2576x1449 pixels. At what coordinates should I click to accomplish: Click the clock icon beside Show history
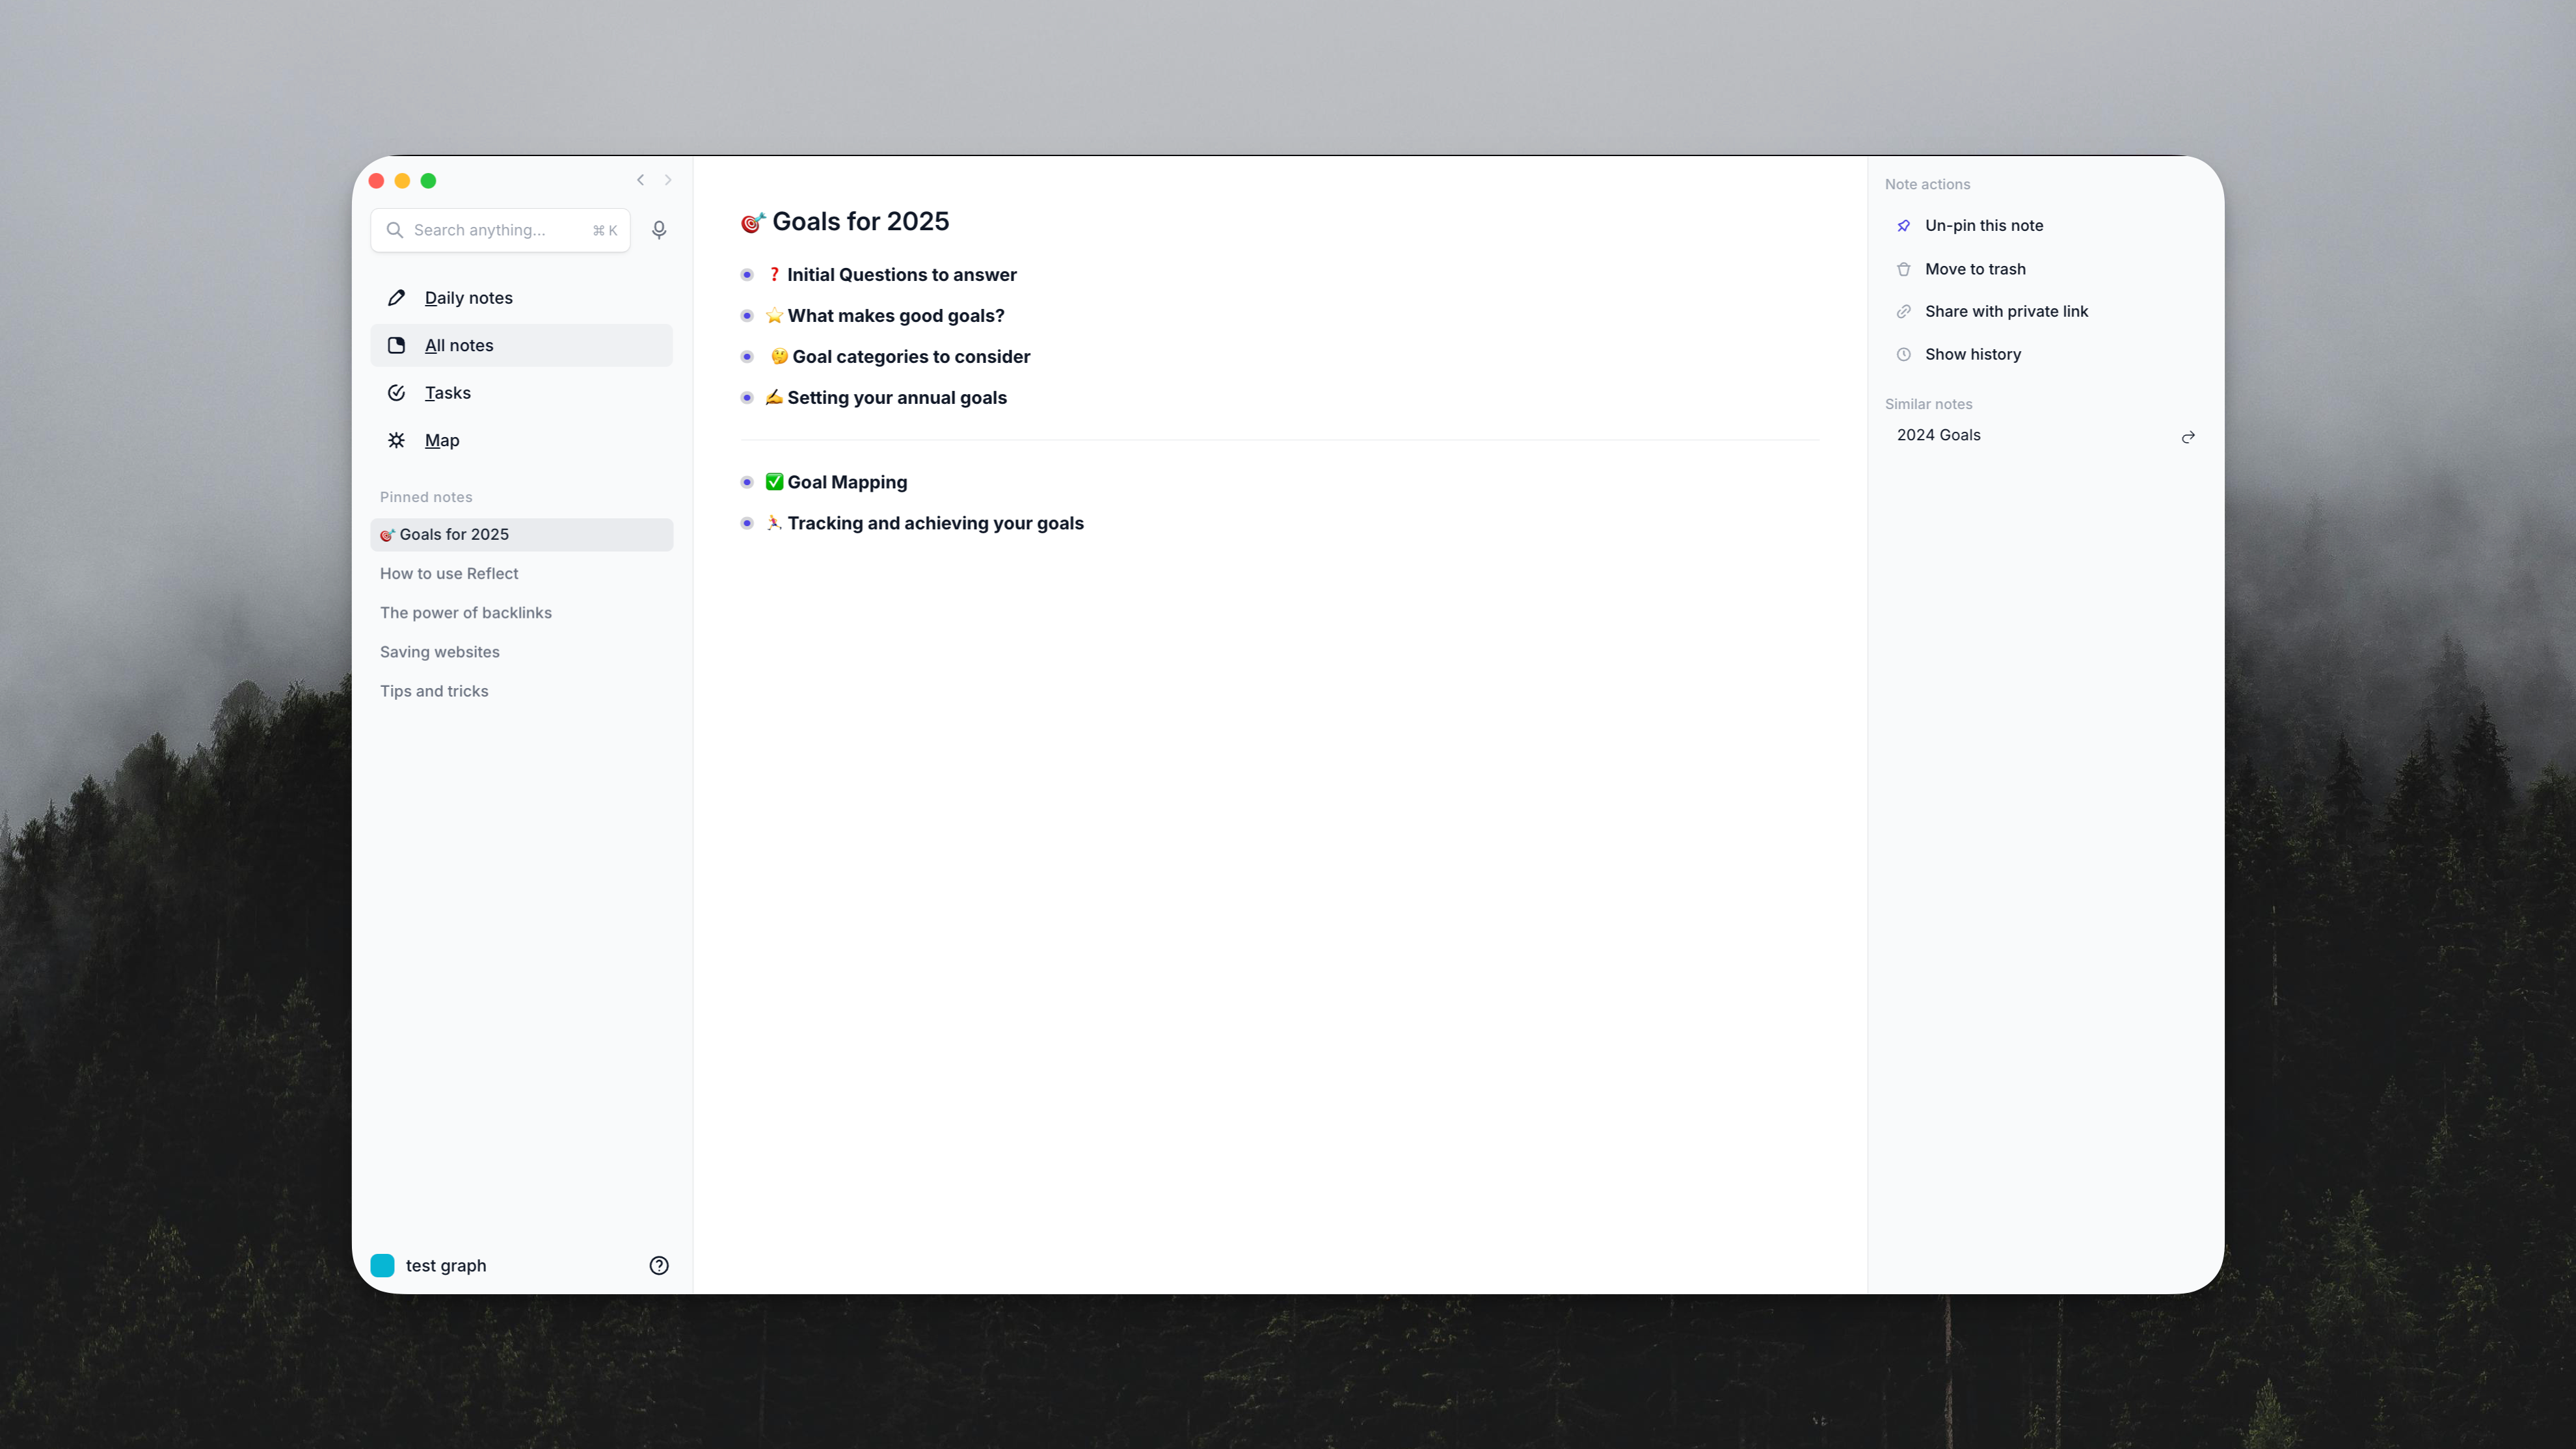coord(1904,355)
